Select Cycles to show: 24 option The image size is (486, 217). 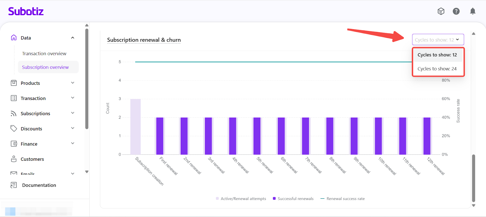tap(437, 69)
